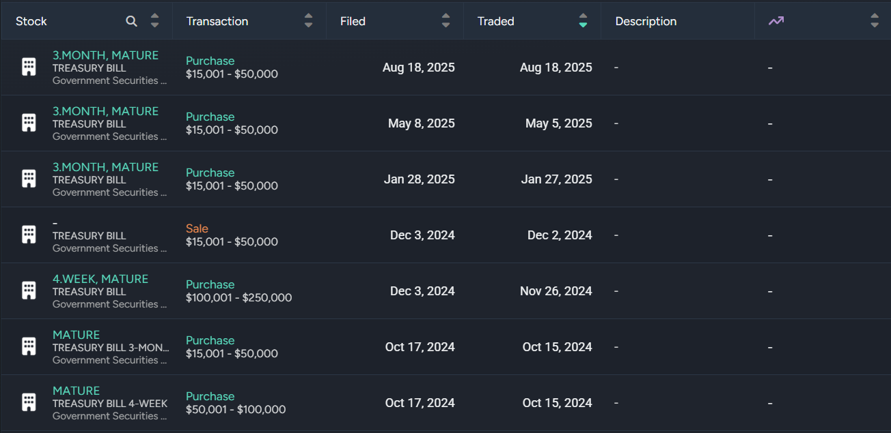Toggle sort arrows on Stock column

pyautogui.click(x=154, y=21)
